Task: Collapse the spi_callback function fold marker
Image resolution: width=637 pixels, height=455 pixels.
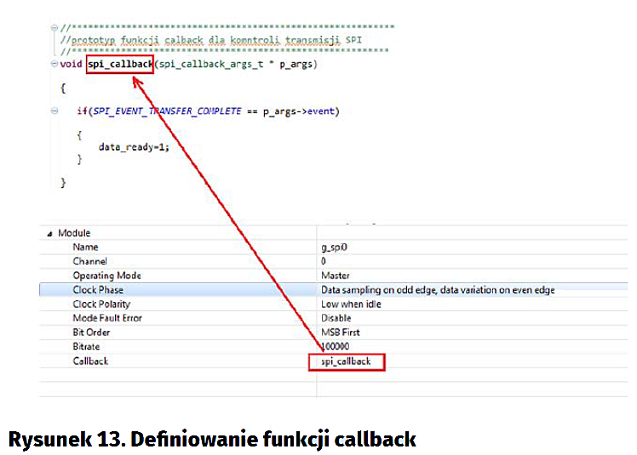Action: pyautogui.click(x=55, y=65)
